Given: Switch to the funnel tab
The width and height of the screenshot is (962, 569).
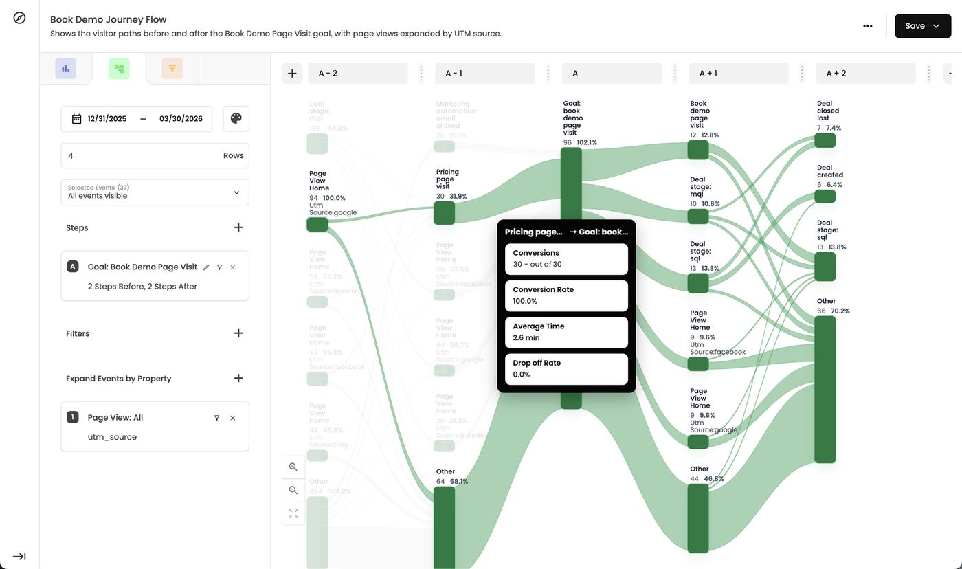Looking at the screenshot, I should click(x=172, y=69).
